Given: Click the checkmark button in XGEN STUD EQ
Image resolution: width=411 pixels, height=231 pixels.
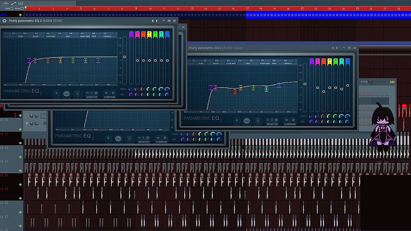Looking at the screenshot, I should point(77,94).
